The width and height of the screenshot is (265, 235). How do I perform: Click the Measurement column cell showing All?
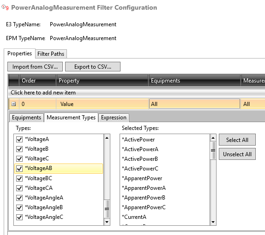[253, 104]
